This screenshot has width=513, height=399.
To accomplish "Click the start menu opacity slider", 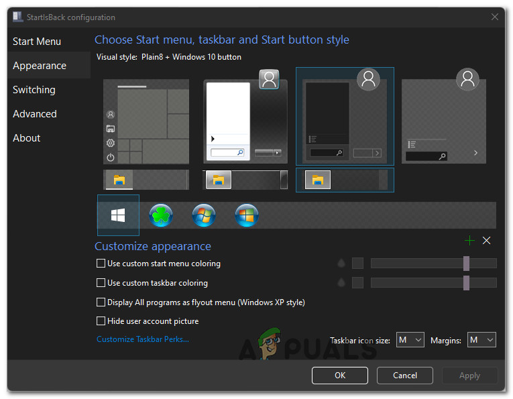I will pos(433,264).
